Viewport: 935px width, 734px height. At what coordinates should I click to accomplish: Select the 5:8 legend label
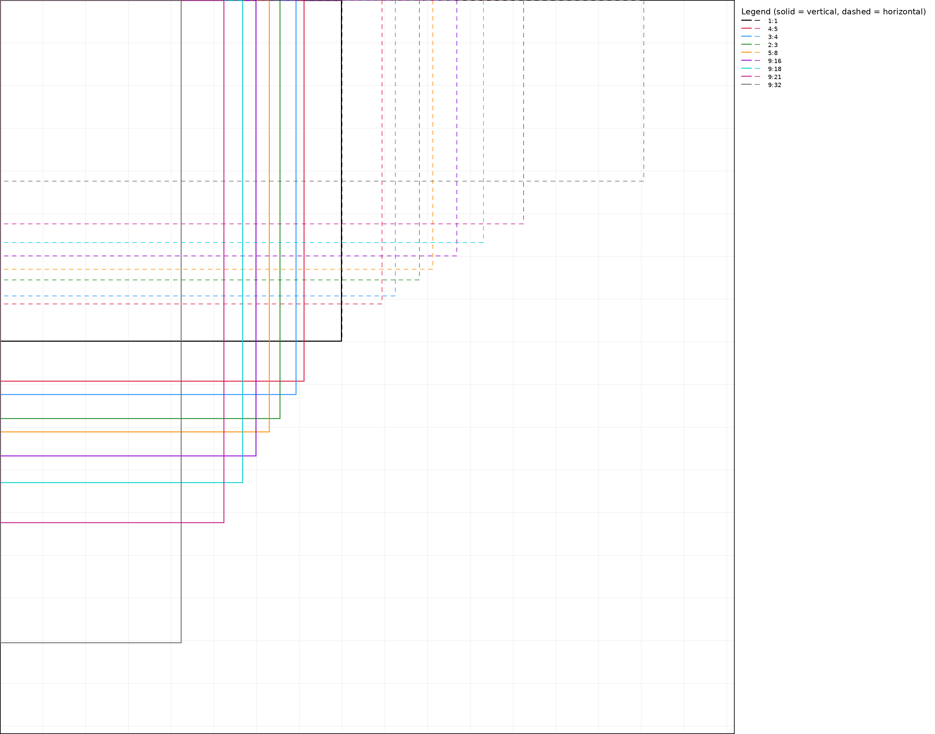[772, 53]
